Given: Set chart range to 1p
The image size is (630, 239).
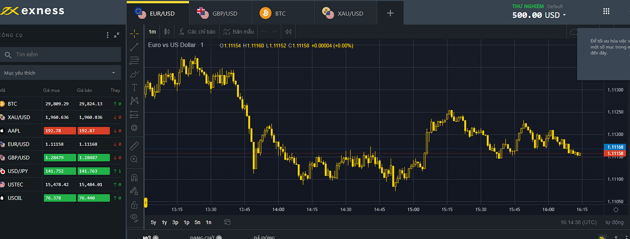Looking at the screenshot, I should tap(186, 222).
